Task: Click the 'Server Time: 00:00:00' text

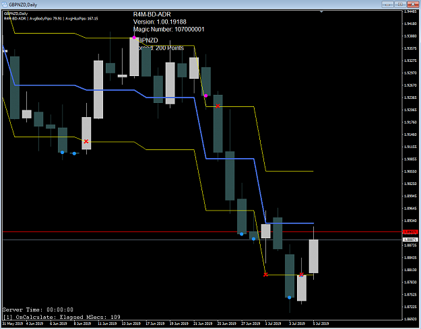Action: pos(38,309)
